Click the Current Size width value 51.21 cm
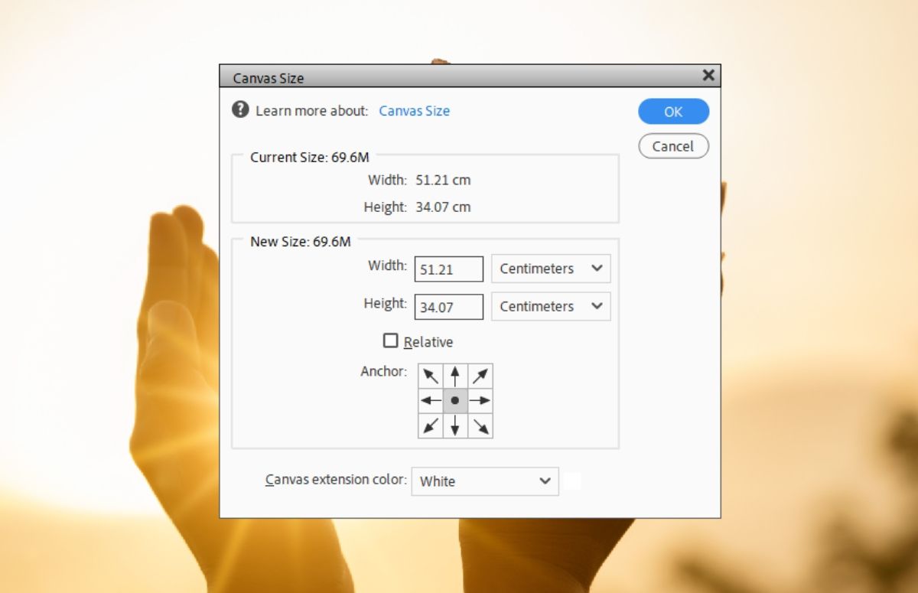The height and width of the screenshot is (593, 918). (443, 181)
